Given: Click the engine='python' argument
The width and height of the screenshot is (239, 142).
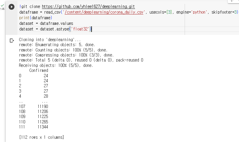Looking at the screenshot, I should pyautogui.click(x=192, y=12).
